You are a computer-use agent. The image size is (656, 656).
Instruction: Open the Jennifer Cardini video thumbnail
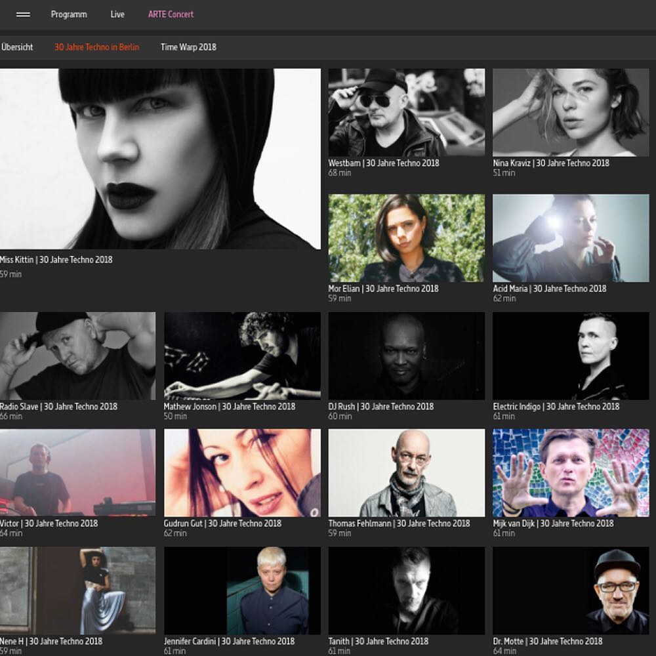242,591
